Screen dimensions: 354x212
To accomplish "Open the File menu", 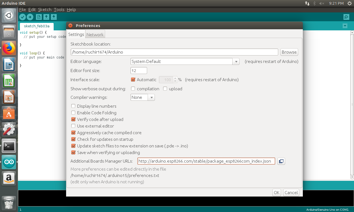I will click(x=23, y=10).
